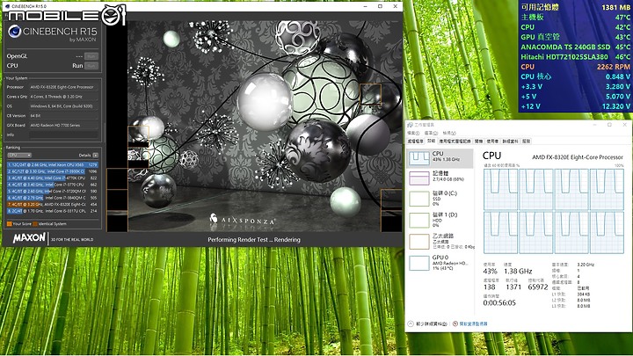Click 可用記憶體 row in hardware monitor gadget
The width and height of the screenshot is (633, 356).
pyautogui.click(x=575, y=7)
